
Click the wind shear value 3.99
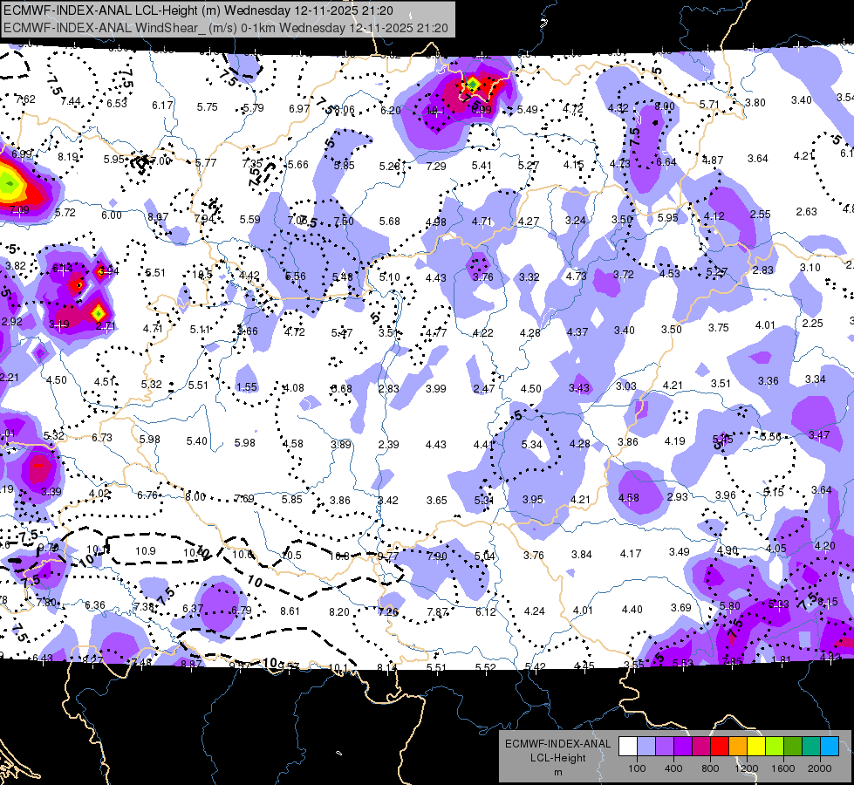coord(435,389)
